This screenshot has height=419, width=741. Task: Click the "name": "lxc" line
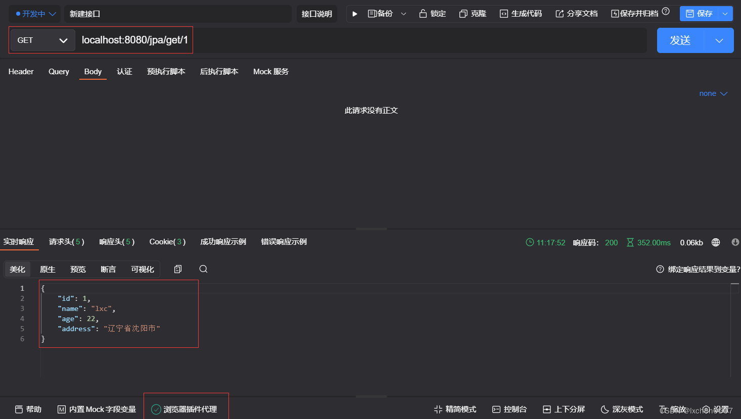[86, 308]
